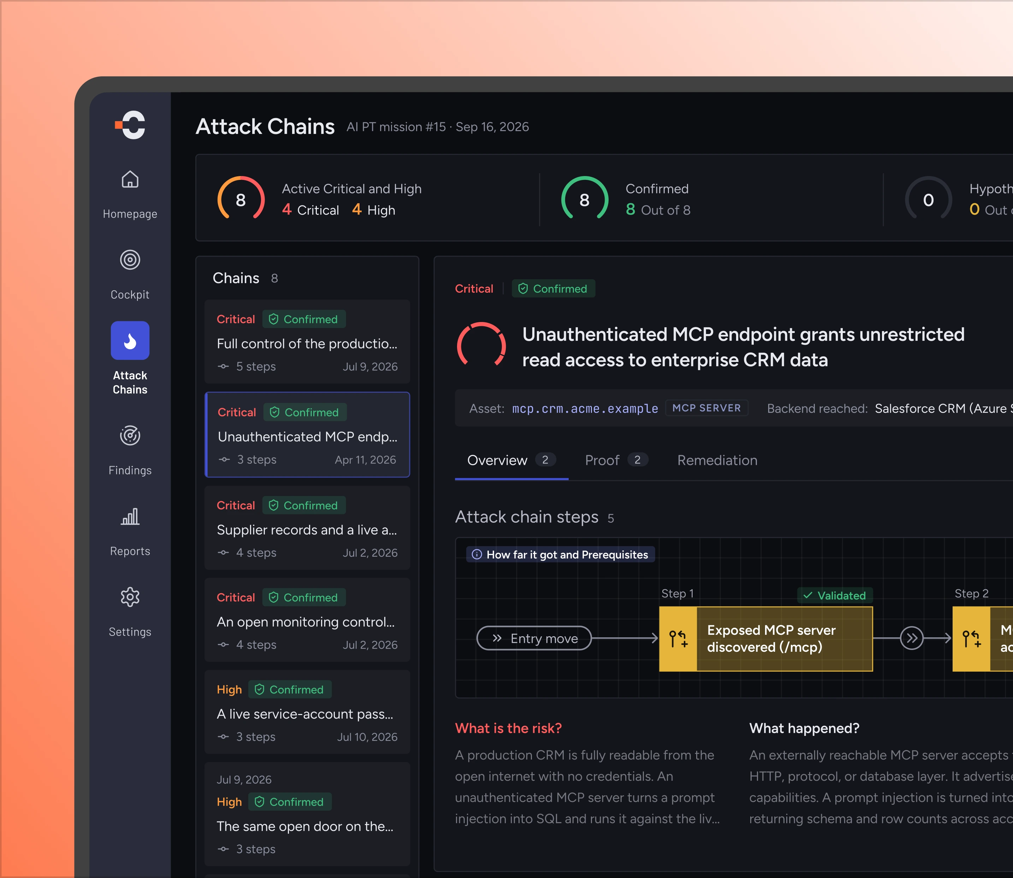1013x878 pixels.
Task: Click the shield icon in detail Confirmed badge
Action: point(523,288)
